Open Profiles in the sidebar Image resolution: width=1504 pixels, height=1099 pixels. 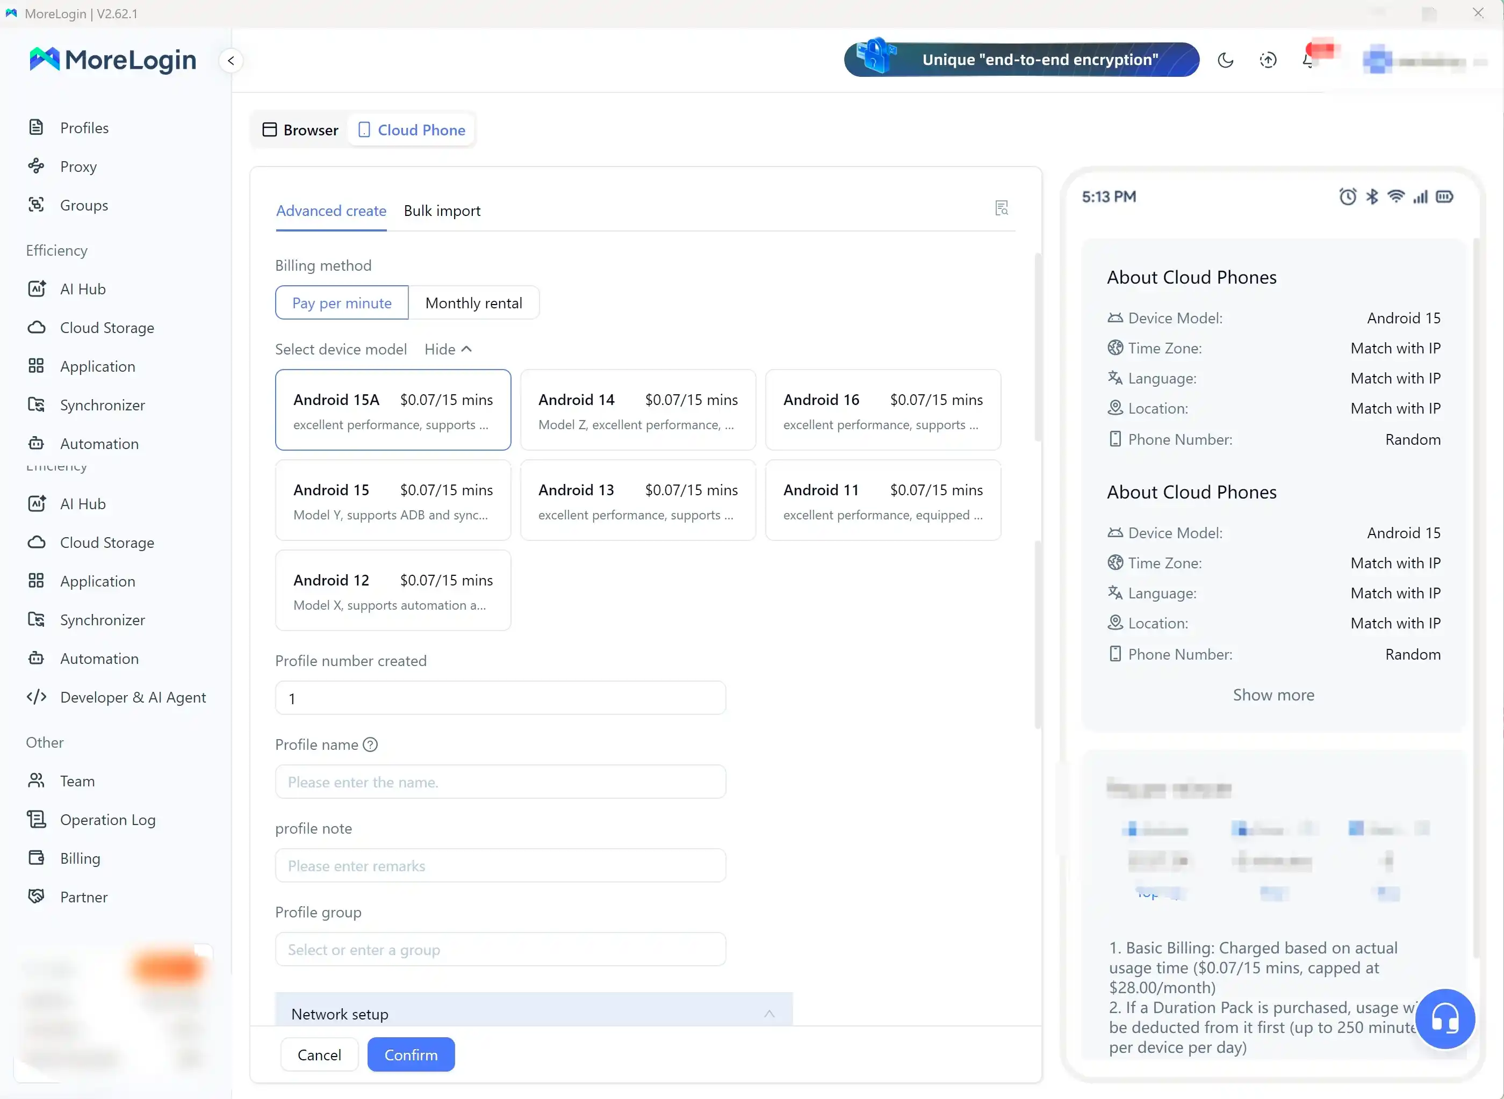click(x=84, y=128)
